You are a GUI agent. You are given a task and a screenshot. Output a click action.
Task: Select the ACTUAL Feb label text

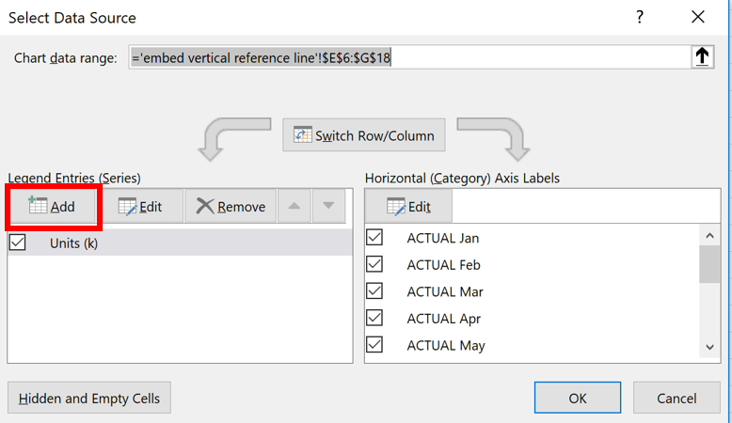[x=443, y=265]
